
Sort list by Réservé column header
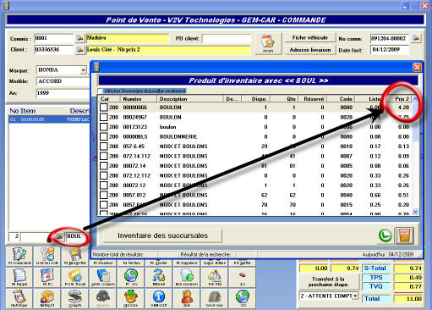tap(312, 99)
